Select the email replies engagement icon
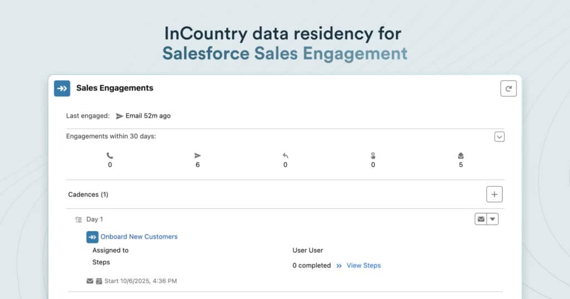The width and height of the screenshot is (570, 299). (x=285, y=156)
